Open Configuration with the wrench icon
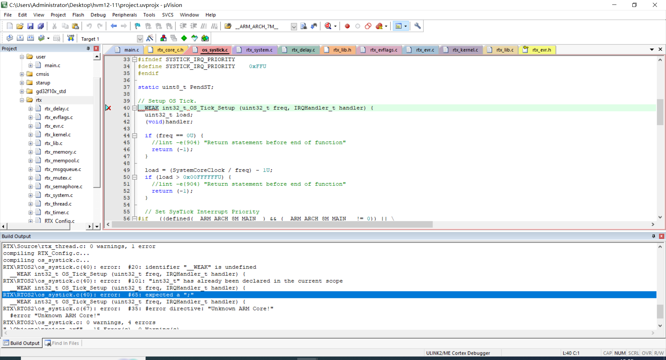Viewport: 666px width, 360px height. tap(418, 26)
